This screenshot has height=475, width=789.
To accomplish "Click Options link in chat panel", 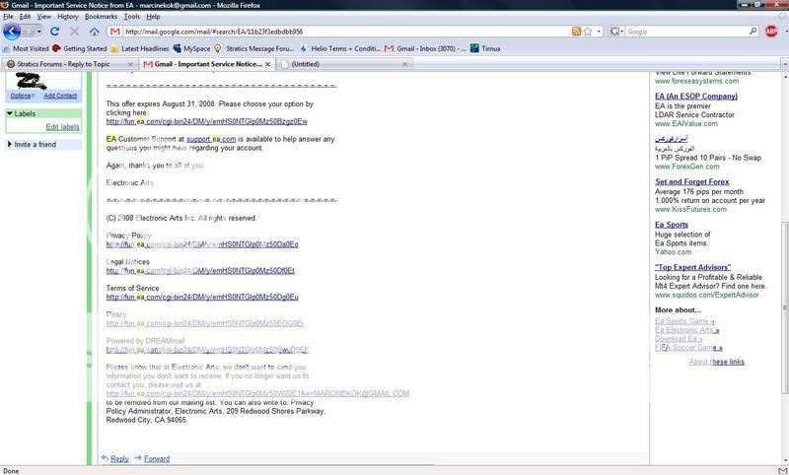I will click(x=21, y=96).
